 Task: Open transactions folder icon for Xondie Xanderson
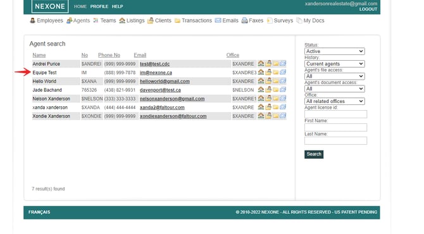coord(275,116)
